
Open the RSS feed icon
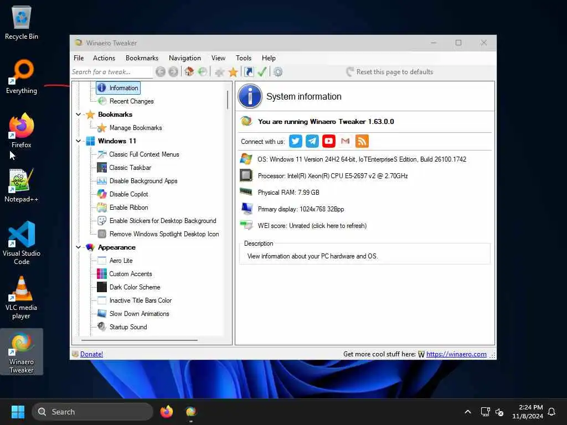362,141
